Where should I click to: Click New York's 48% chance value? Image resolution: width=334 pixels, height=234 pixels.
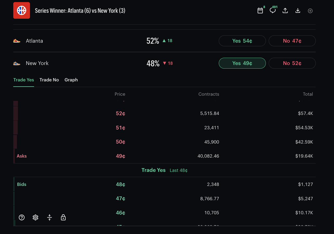point(153,63)
